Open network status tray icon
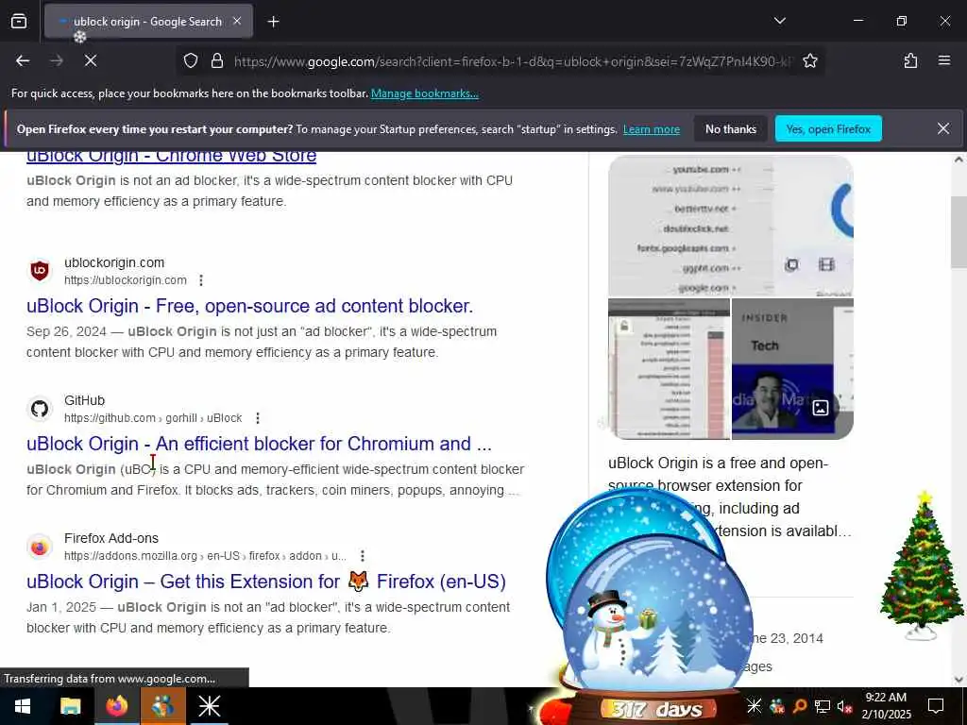The height and width of the screenshot is (725, 967). pyautogui.click(x=823, y=706)
